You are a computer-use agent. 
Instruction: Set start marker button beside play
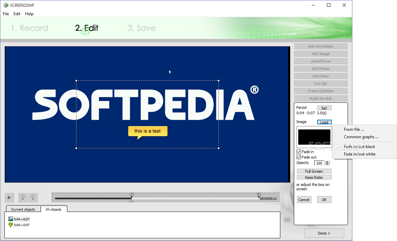[x=23, y=197]
